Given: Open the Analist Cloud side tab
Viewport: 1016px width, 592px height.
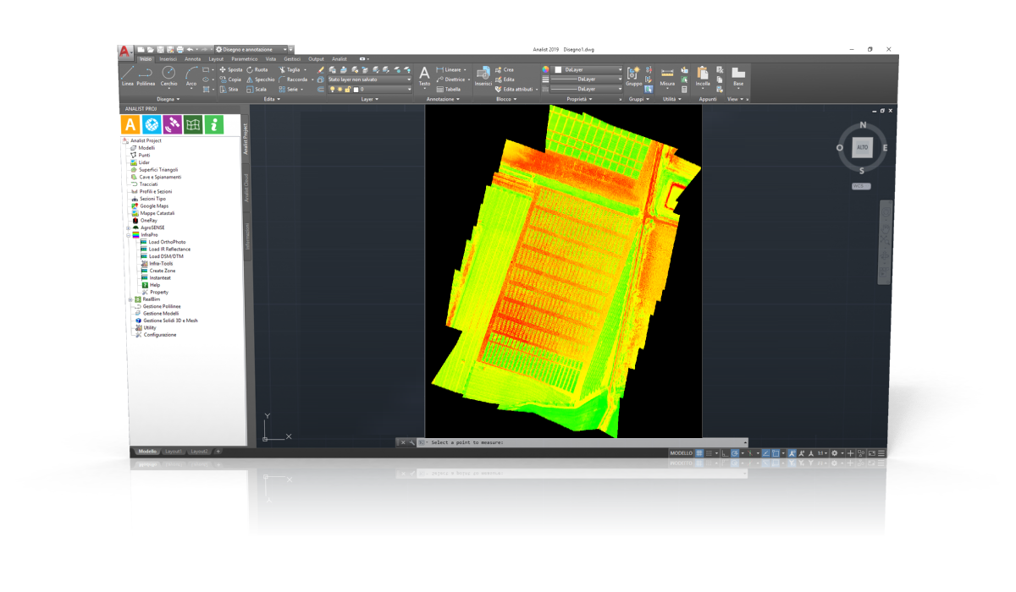Looking at the screenshot, I should coord(247,188).
